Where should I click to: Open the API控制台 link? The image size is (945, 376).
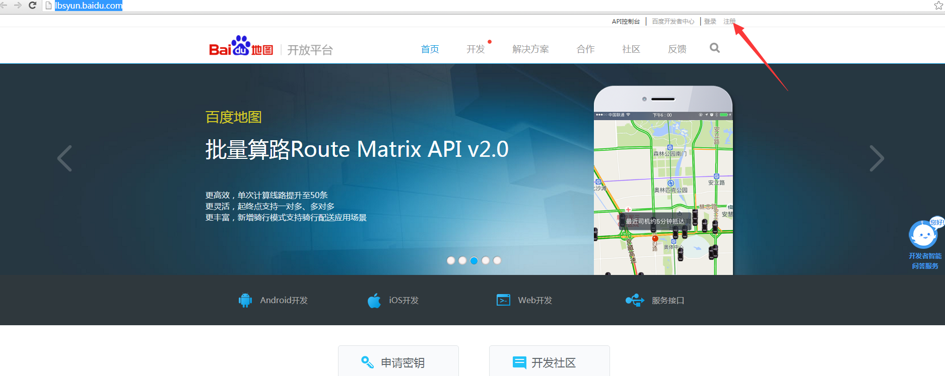pos(626,22)
